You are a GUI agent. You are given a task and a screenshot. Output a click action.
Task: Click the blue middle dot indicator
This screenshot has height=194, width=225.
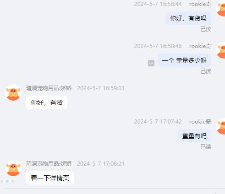click(x=7, y=181)
